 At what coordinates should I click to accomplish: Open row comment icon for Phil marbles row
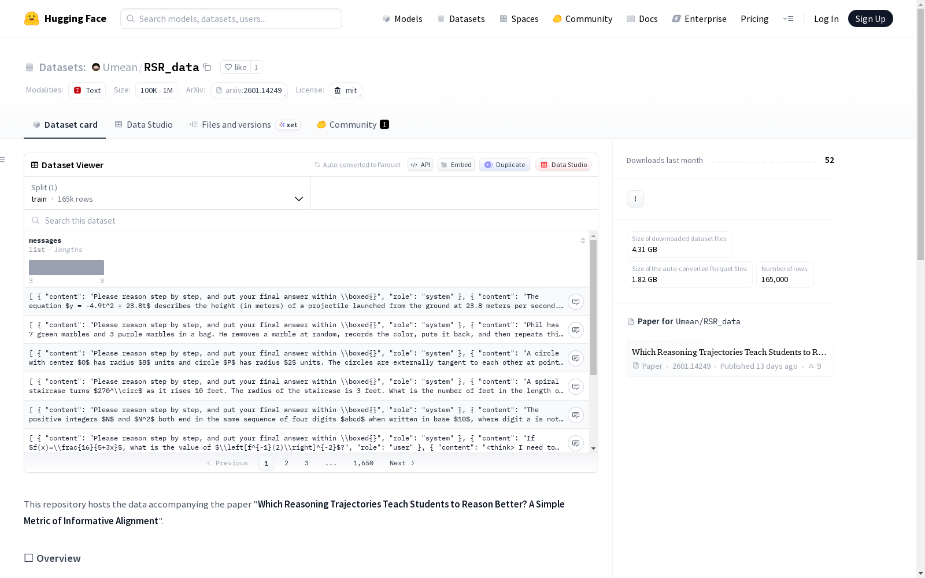point(576,330)
